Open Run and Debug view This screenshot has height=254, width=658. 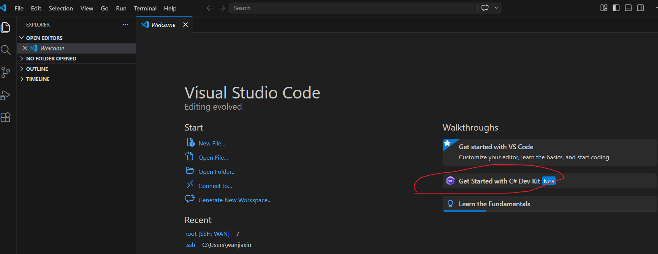click(6, 95)
